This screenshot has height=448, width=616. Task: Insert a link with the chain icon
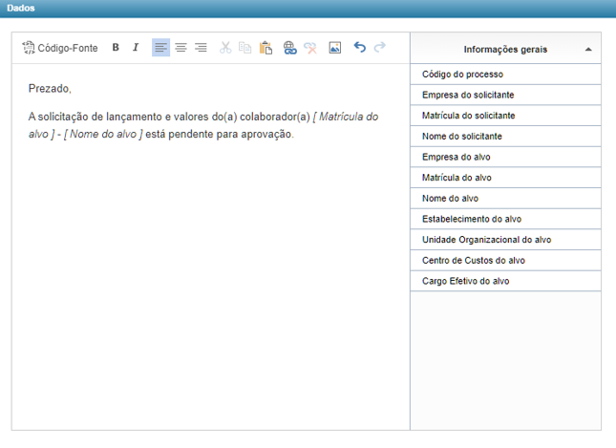pos(290,48)
